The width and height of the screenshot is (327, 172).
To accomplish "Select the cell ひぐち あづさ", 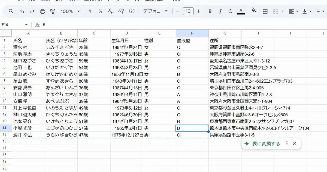I will 61,61.
